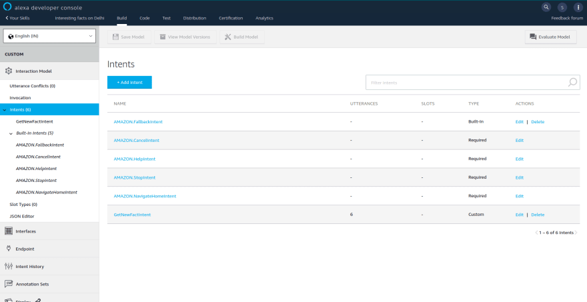
Task: Edit the GetNewFactIntent row
Action: 519,215
